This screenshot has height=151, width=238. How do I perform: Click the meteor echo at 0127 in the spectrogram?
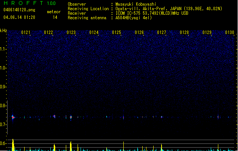[x=162, y=117]
